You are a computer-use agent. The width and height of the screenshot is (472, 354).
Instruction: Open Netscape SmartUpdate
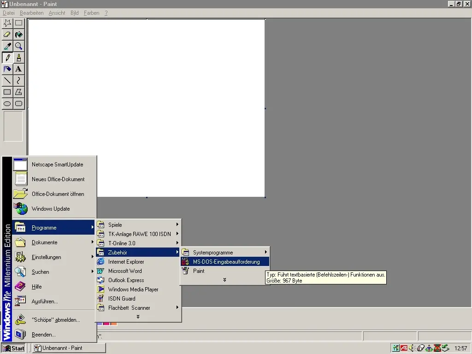coord(54,165)
